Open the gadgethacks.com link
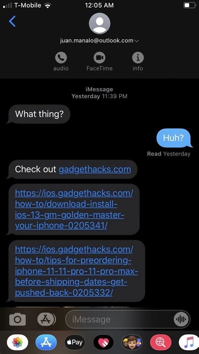 (x=95, y=169)
